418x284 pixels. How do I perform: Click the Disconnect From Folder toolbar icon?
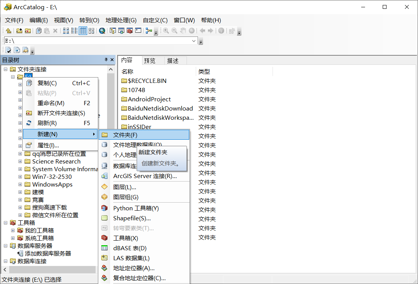click(x=28, y=31)
